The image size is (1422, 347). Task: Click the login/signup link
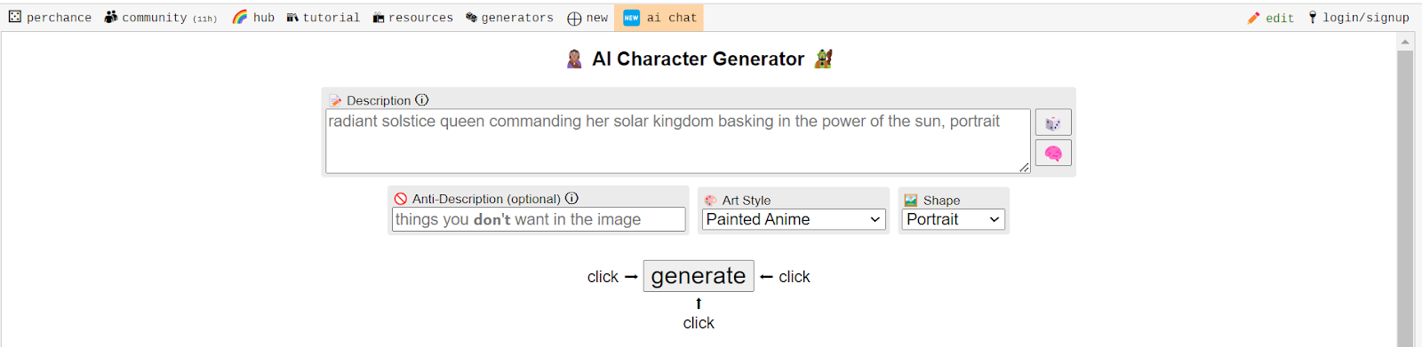click(x=1359, y=18)
